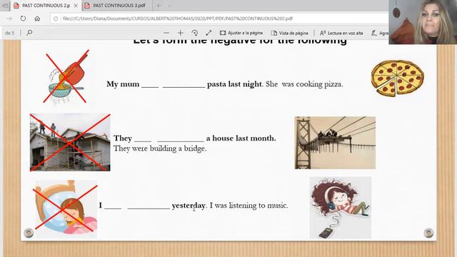Click the words 'My mum' in the sentence
The image size is (457, 257).
click(x=123, y=84)
